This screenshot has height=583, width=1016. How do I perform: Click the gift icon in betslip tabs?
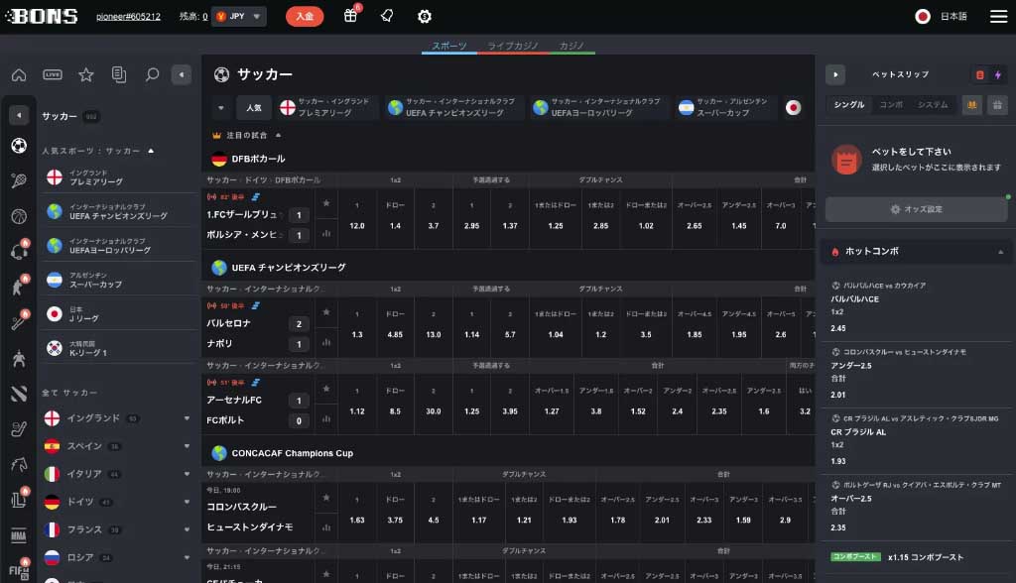997,105
